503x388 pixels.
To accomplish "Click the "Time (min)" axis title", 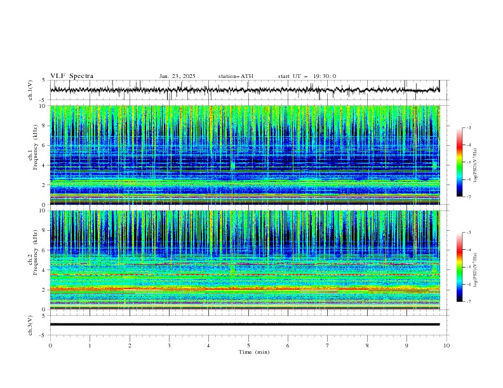I will click(x=254, y=352).
